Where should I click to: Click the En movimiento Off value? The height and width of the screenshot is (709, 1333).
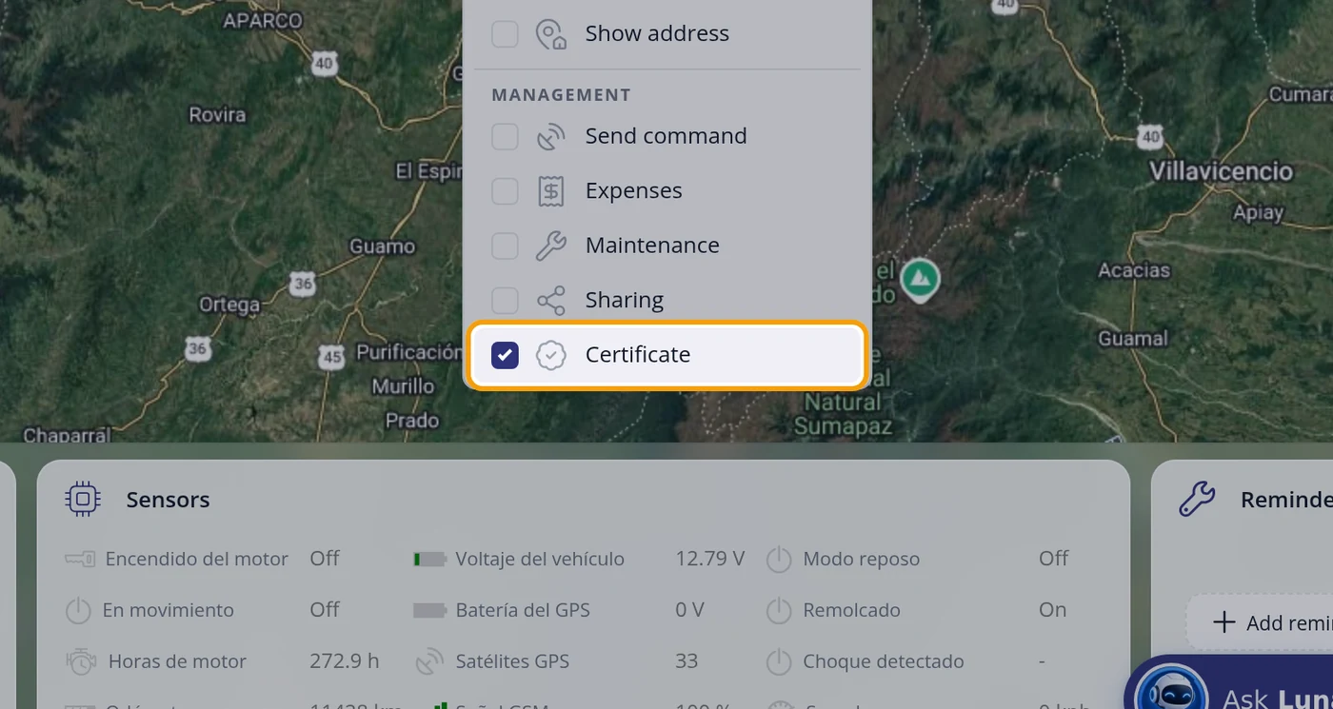click(x=325, y=610)
